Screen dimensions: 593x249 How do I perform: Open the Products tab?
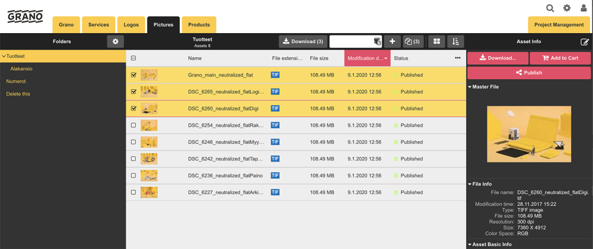coord(199,25)
